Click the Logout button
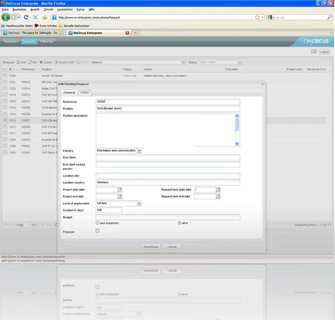The width and height of the screenshot is (335, 320). point(324,51)
